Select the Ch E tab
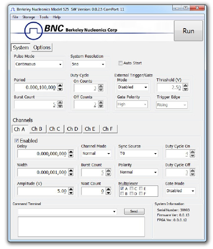 (91, 129)
